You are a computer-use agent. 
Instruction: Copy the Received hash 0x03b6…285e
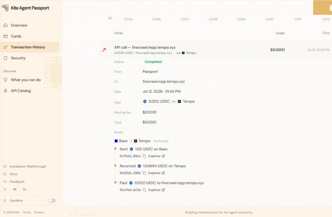(x=145, y=173)
